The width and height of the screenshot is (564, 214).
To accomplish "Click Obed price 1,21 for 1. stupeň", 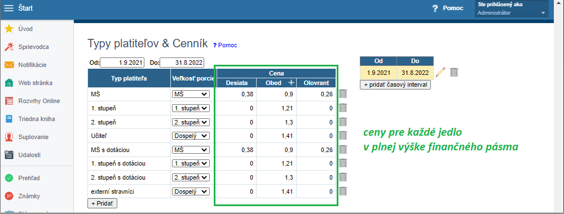I will click(x=276, y=108).
